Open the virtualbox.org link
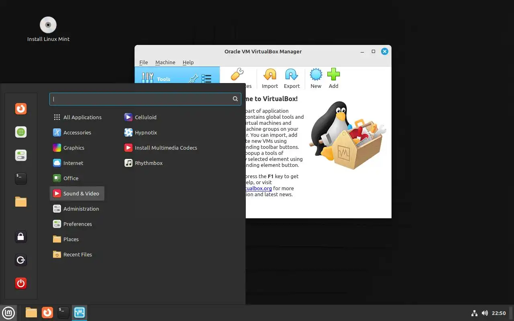514x321 pixels. [259, 188]
